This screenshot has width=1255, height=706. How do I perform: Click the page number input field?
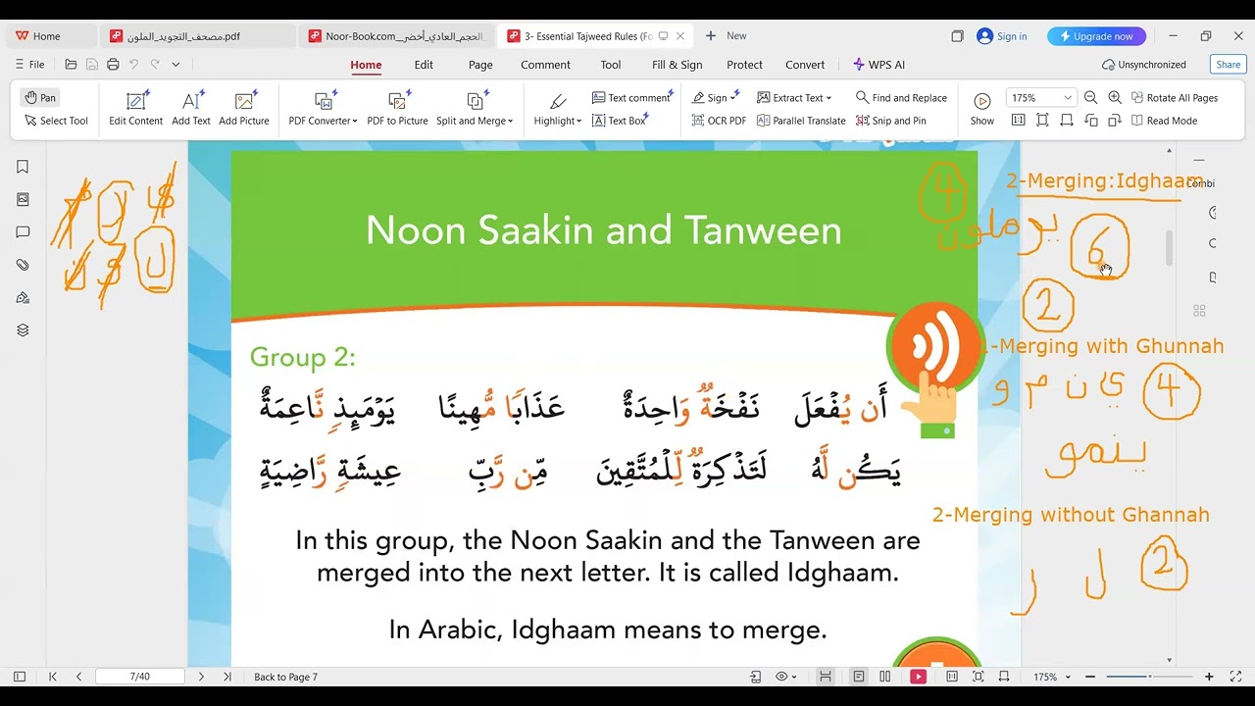coord(139,677)
